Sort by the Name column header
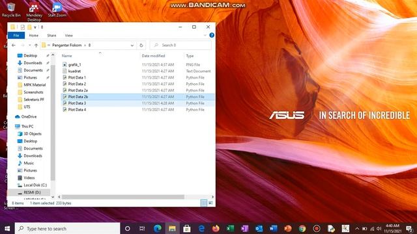This screenshot has width=417, height=234. tap(66, 56)
